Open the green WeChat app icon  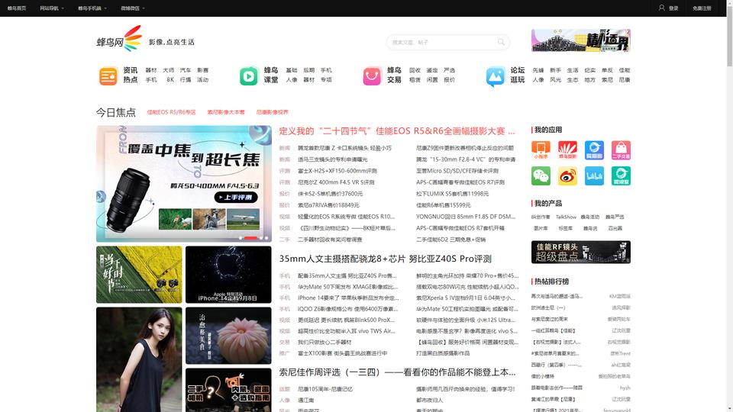541,175
